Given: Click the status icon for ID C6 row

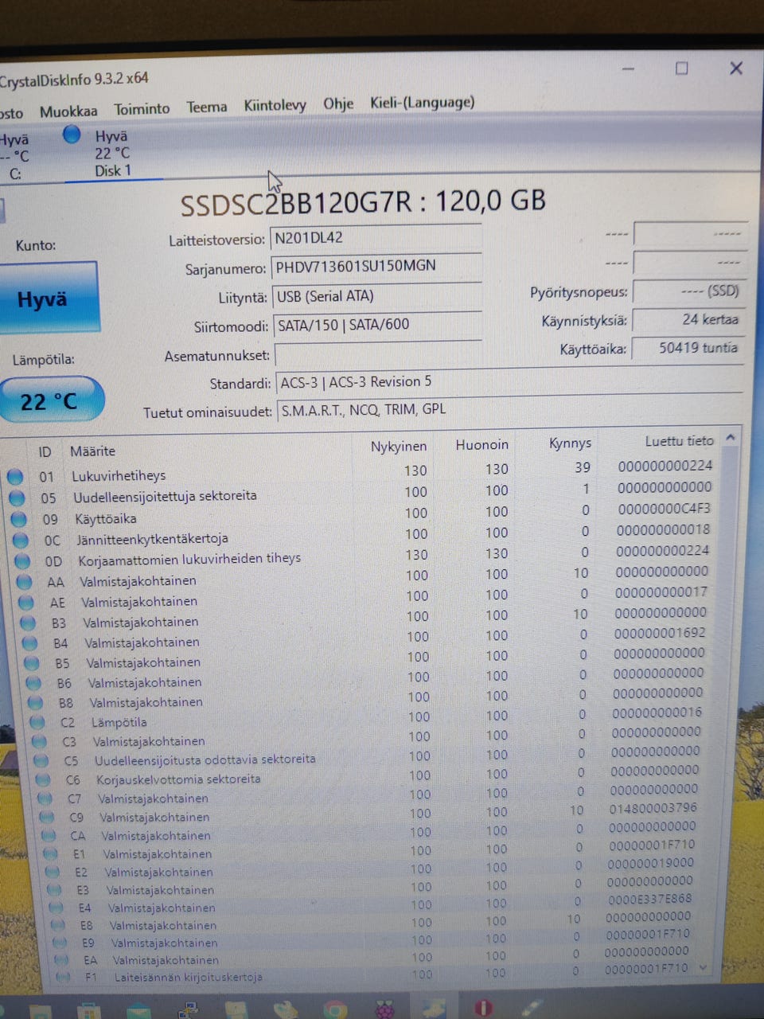Looking at the screenshot, I should (x=43, y=779).
